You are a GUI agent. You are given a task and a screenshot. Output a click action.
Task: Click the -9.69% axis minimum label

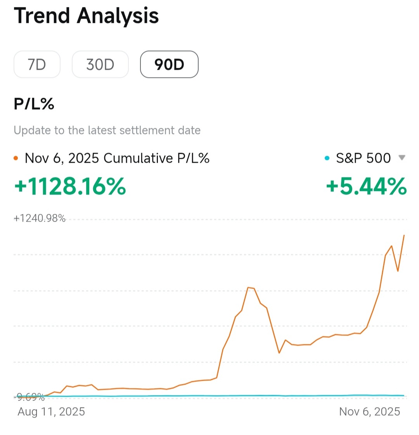(29, 397)
